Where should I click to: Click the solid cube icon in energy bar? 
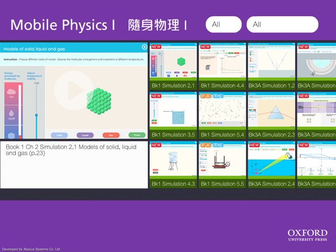pyautogui.click(x=11, y=135)
